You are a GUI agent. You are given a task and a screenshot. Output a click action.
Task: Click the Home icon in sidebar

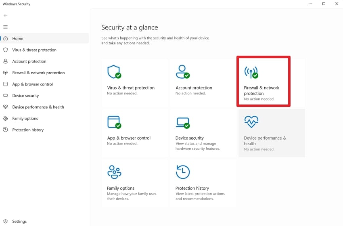(6, 38)
